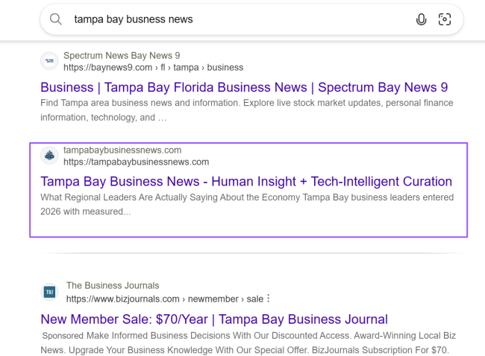The width and height of the screenshot is (485, 356).
Task: Click the www.bizjournals.com newmember sale URL
Action: (165, 299)
